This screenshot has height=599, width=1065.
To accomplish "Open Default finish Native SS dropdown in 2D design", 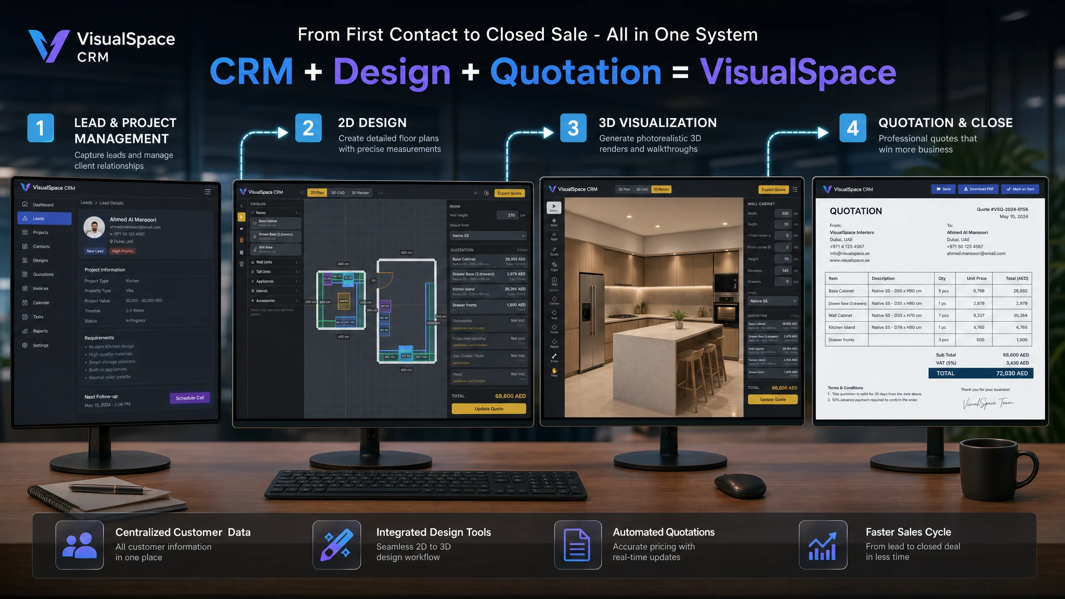I will (488, 236).
